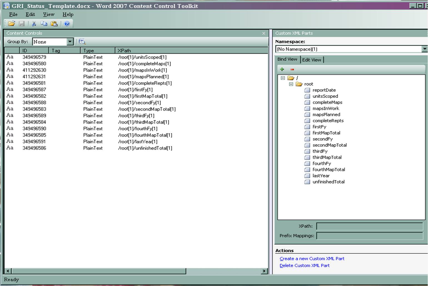Viewport: 428px width, 286px height.
Task: Click Delete Custom XML Part link
Action: 305,265
